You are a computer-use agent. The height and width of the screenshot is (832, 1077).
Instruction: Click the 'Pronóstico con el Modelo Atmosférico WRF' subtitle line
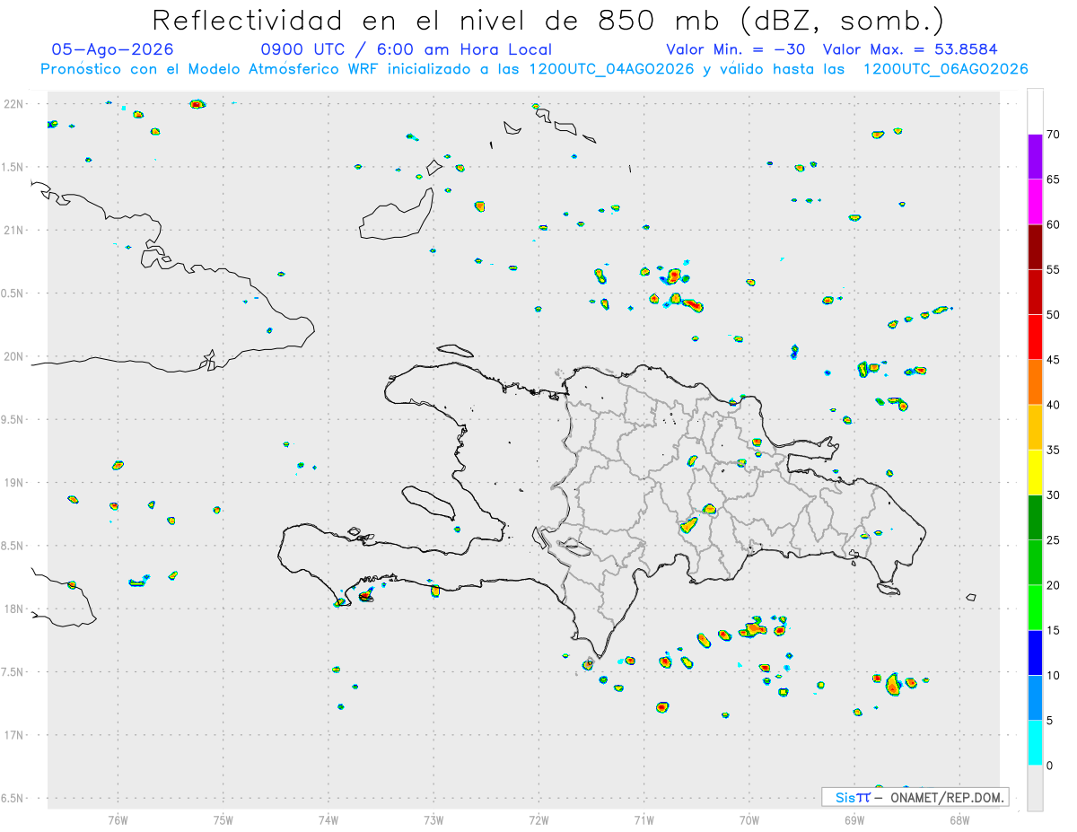(x=535, y=69)
